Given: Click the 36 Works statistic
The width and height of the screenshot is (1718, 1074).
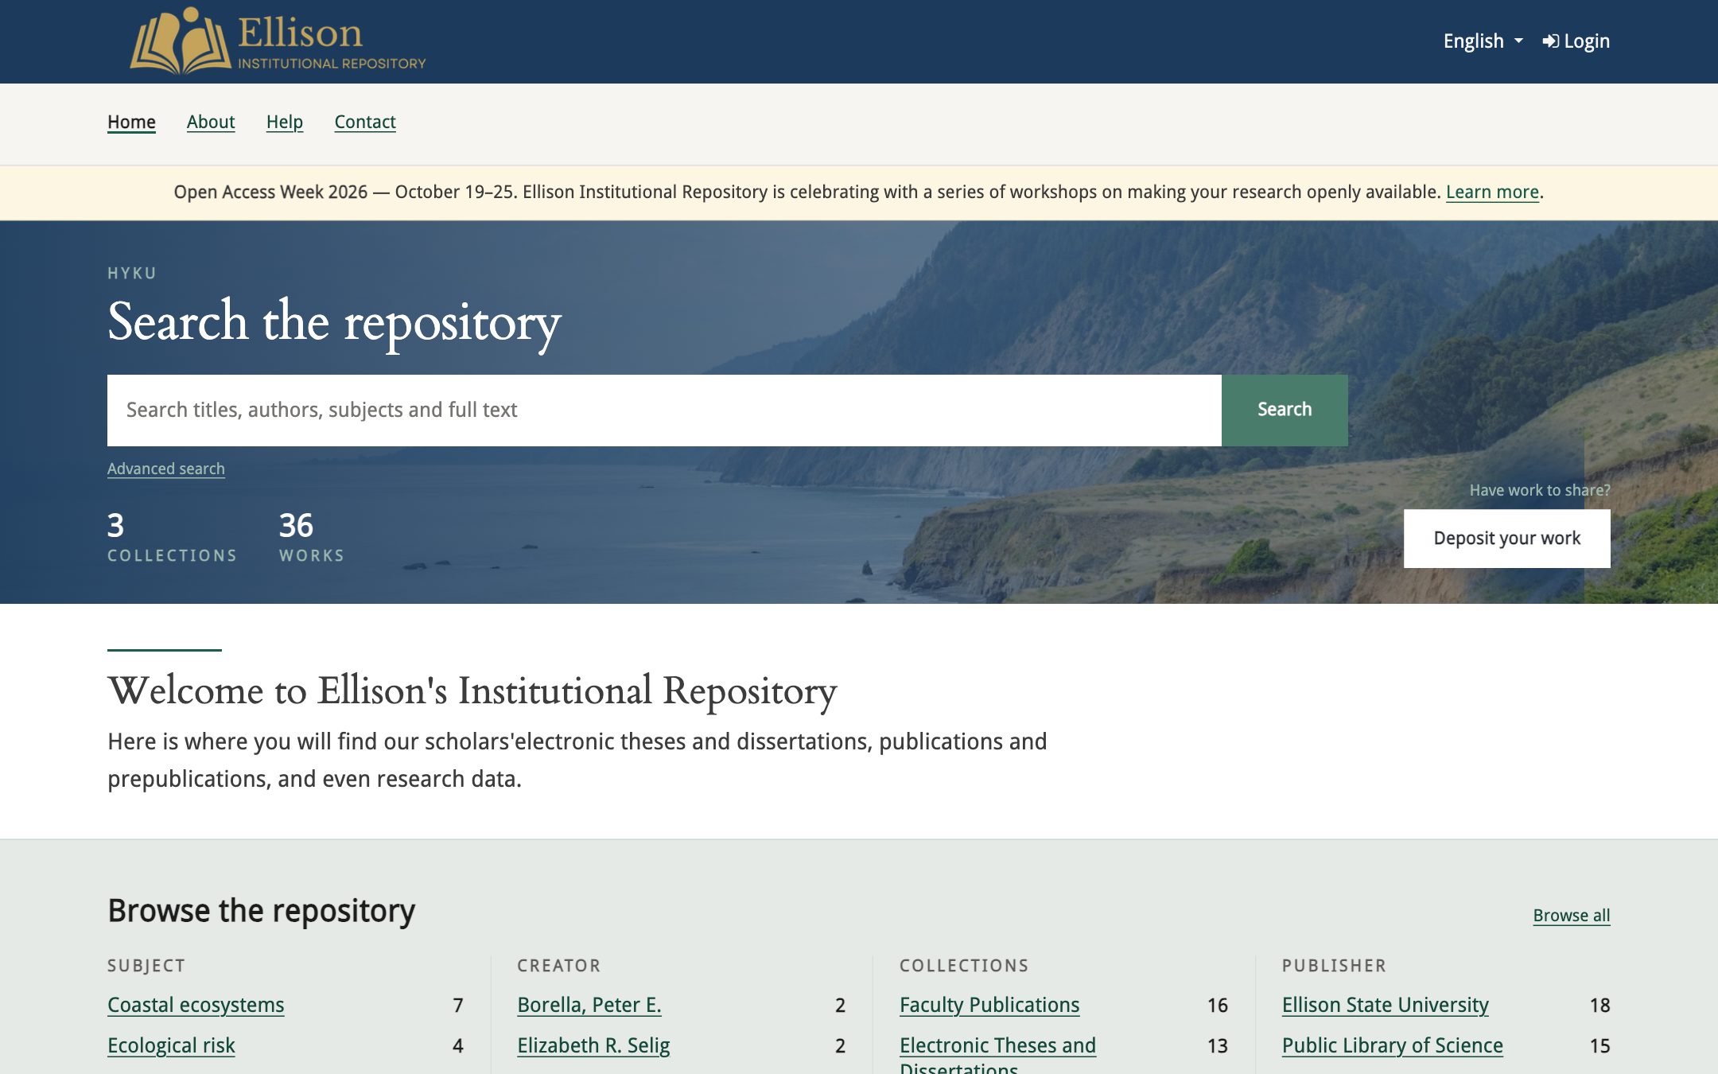Looking at the screenshot, I should (311, 537).
